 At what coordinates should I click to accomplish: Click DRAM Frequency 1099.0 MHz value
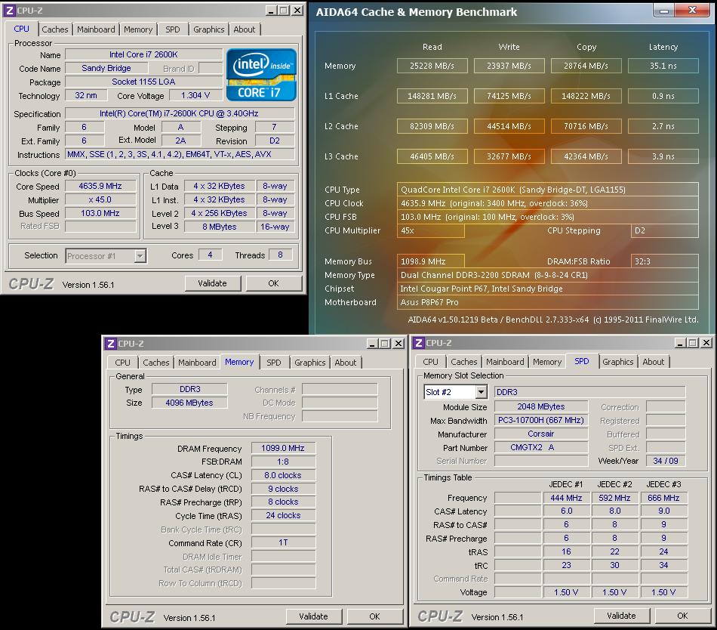pyautogui.click(x=283, y=449)
